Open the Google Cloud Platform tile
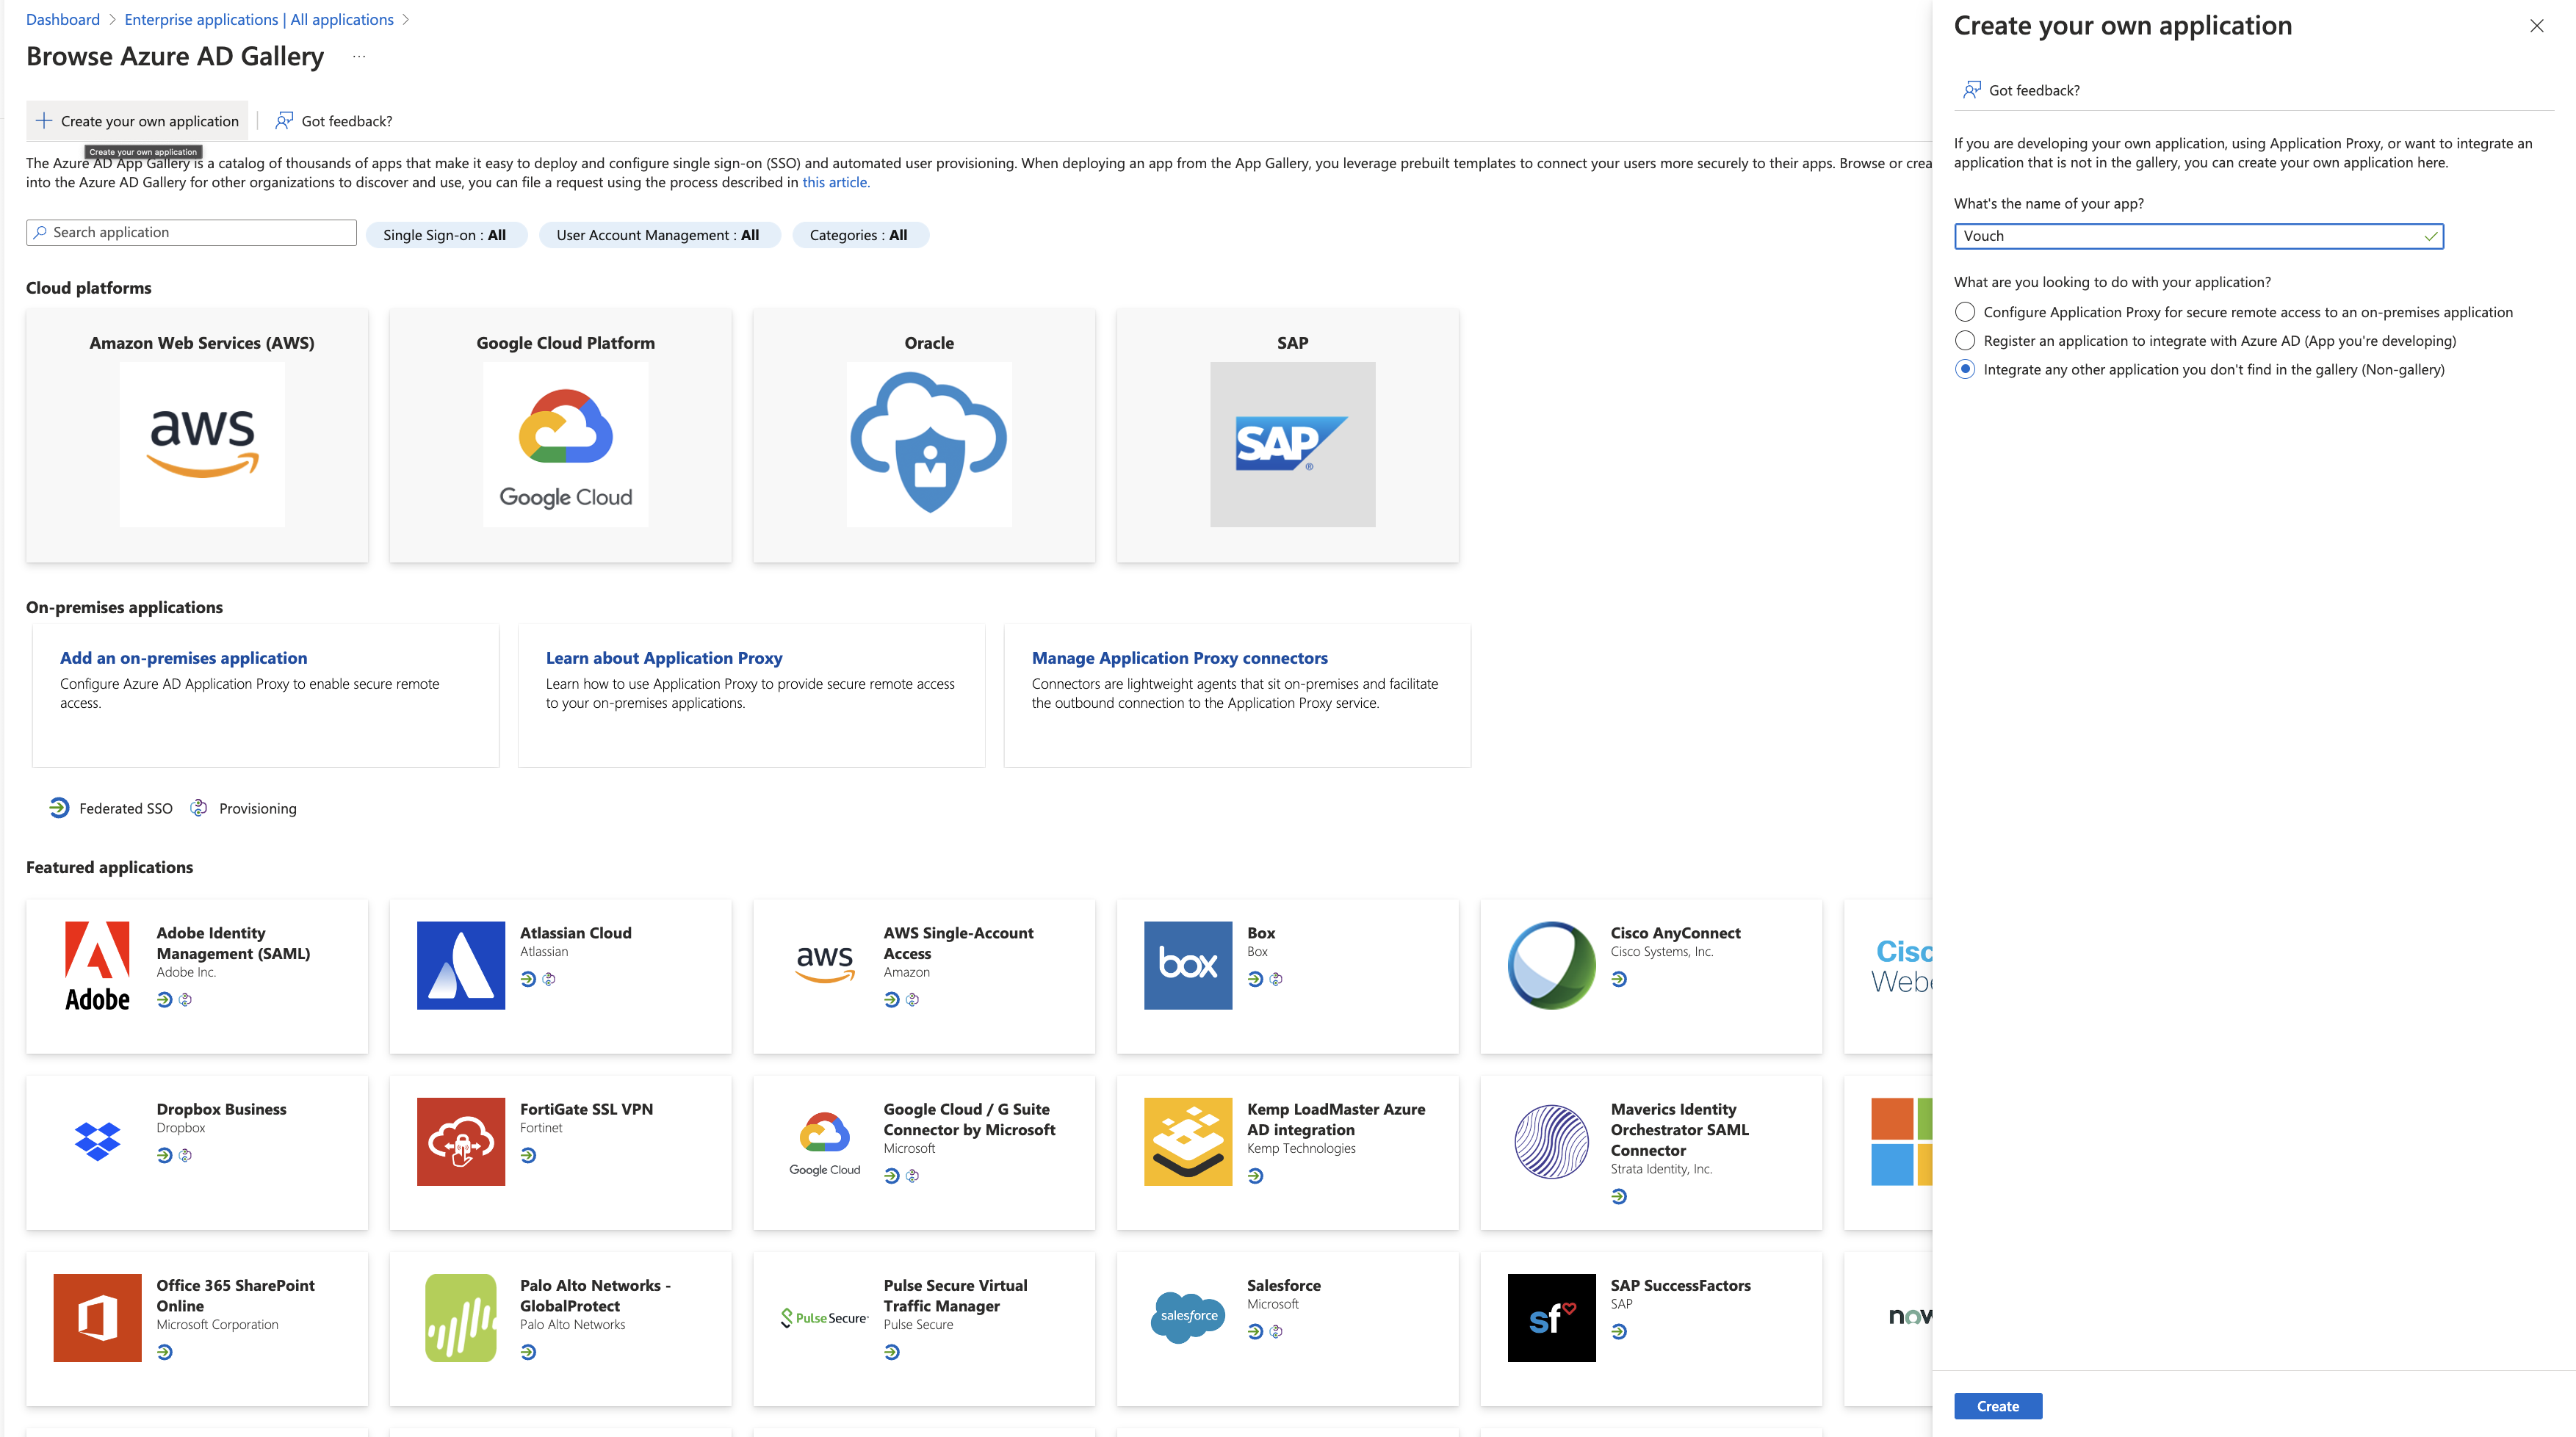This screenshot has height=1437, width=2576. (565, 443)
